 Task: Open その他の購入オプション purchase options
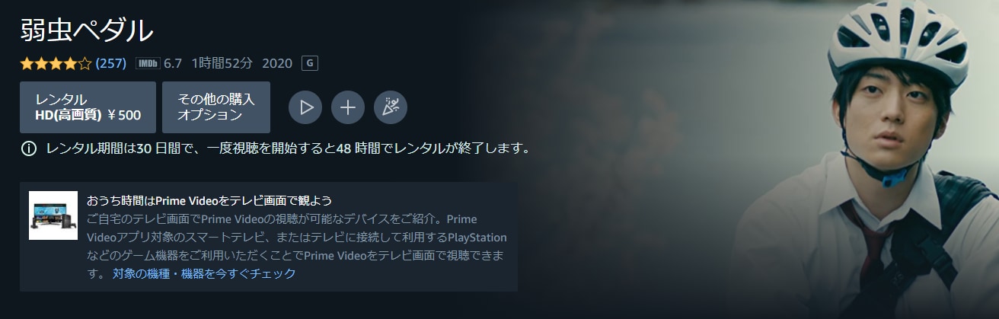[x=216, y=107]
